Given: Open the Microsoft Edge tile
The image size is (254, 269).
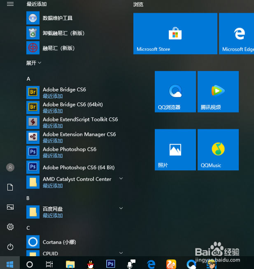Looking at the screenshot, I should [x=237, y=33].
